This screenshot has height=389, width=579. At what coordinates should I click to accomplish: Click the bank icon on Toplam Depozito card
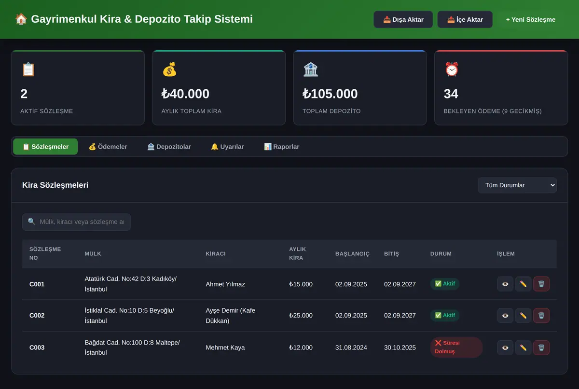[x=310, y=69]
